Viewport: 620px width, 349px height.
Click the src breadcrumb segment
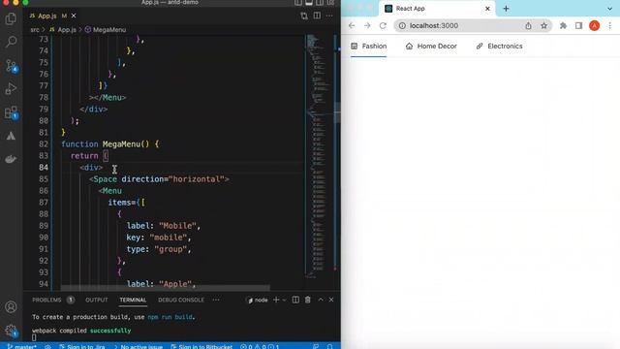tap(35, 30)
